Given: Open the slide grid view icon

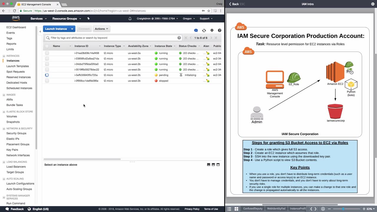Looking at the screenshot, I should coord(236,209).
